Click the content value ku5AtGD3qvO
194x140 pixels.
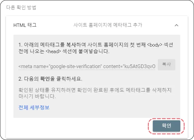pyautogui.click(x=140, y=67)
